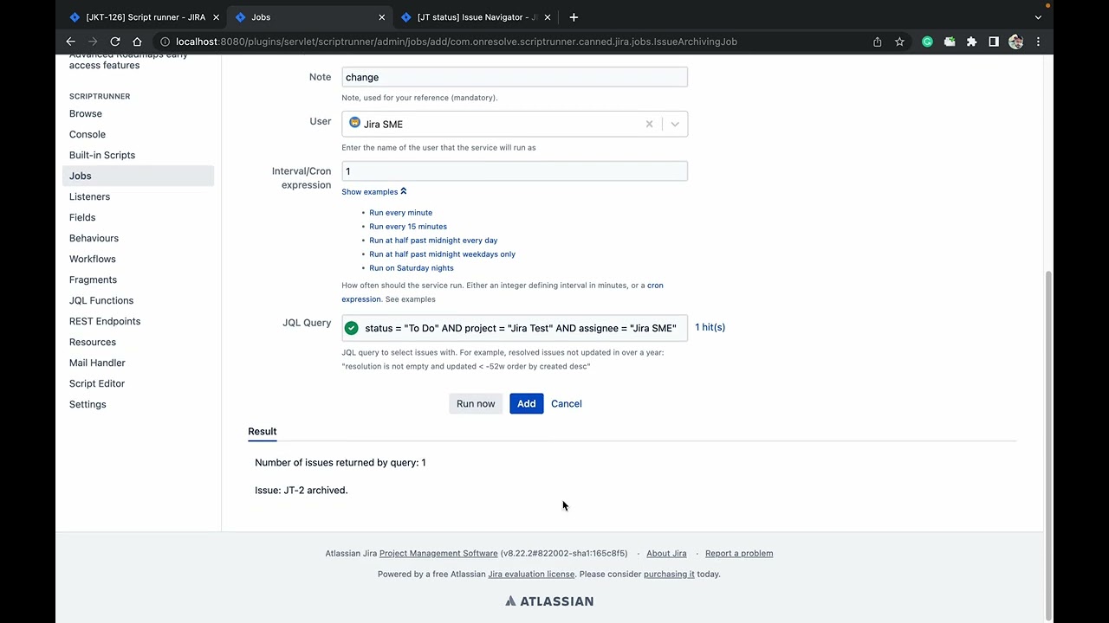Viewport: 1109px width, 623px height.
Task: Open the Project Management Software footer link
Action: click(x=438, y=554)
